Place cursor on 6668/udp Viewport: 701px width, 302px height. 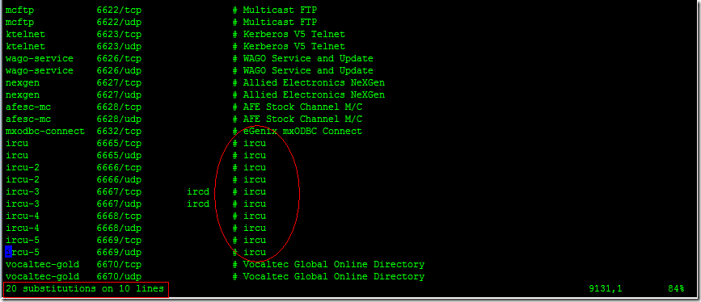point(119,229)
